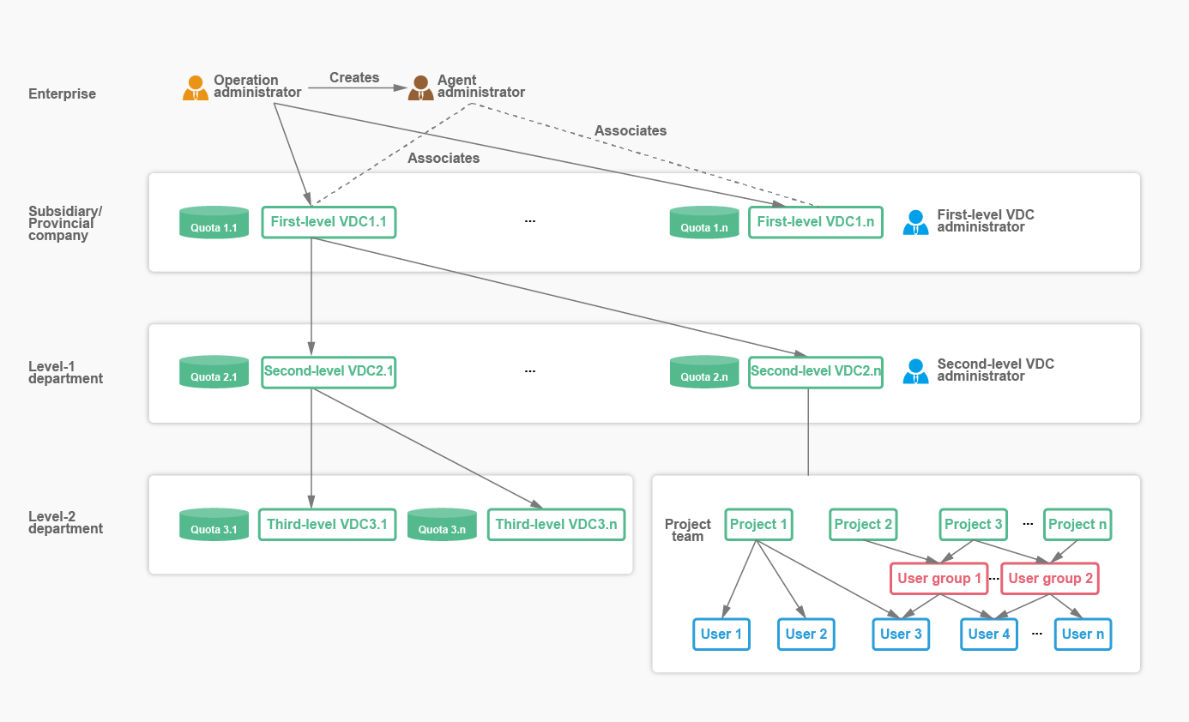
Task: Select the First-level VDC administrator icon
Action: 915,222
